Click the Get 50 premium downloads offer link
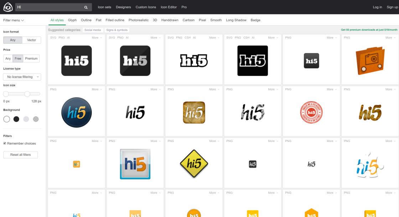Image resolution: width=399 pixels, height=217 pixels. (369, 30)
